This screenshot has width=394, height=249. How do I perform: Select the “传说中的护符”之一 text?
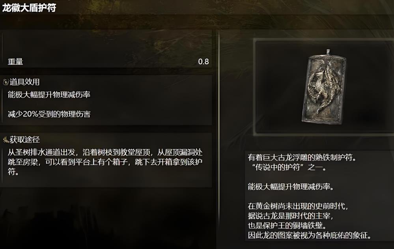point(288,167)
